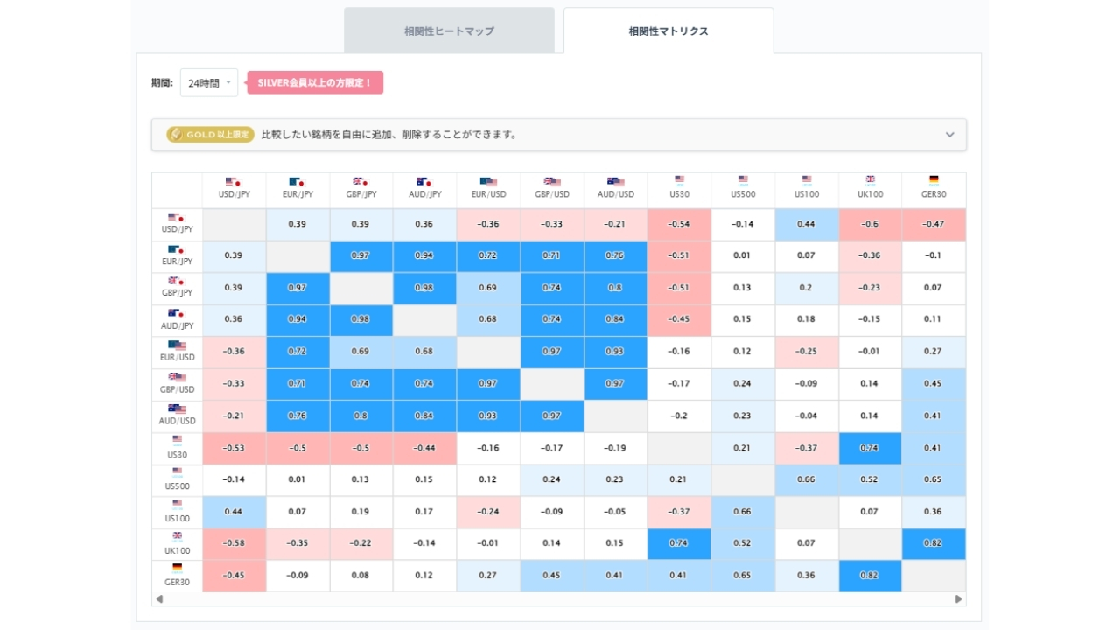Image resolution: width=1120 pixels, height=630 pixels.
Task: Select the 0.66 cell in US100 row
Action: [743, 512]
